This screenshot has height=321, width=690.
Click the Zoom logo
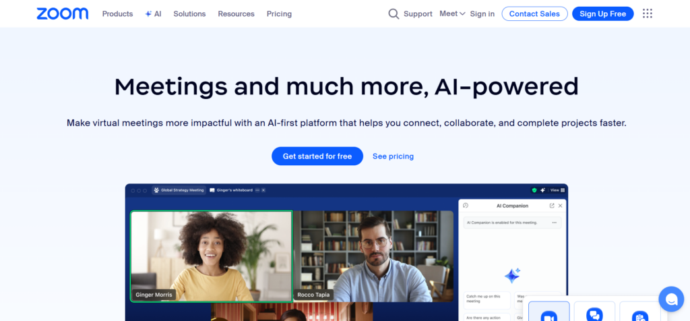point(63,13)
